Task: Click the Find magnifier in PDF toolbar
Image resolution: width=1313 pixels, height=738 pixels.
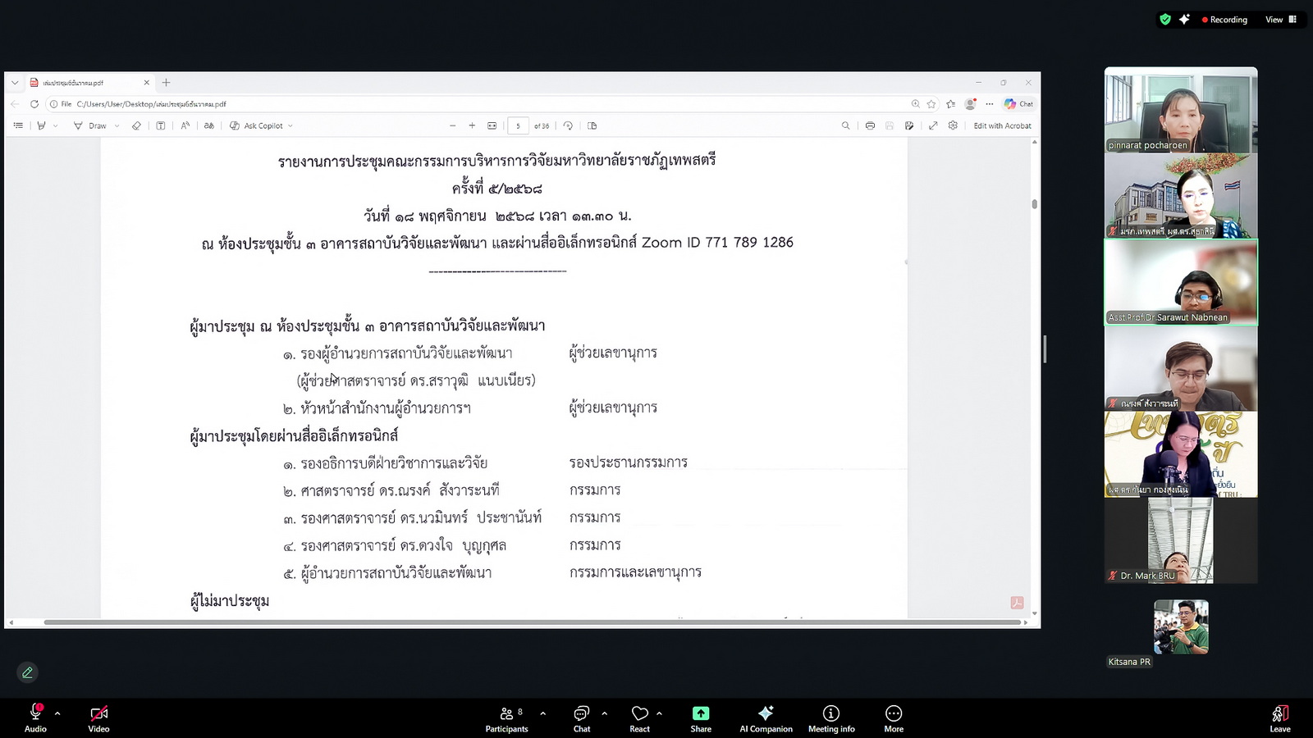Action: 845,125
